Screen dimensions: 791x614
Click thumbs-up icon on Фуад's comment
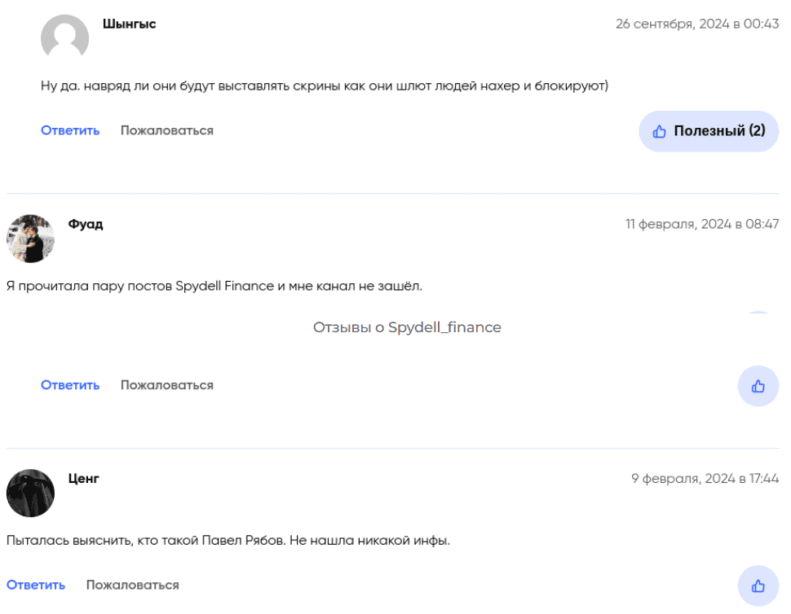(x=758, y=386)
